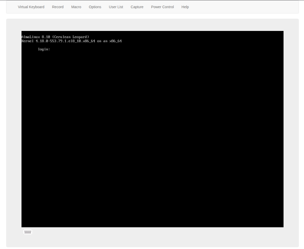Select Capture to take a screenshot
The image size is (304, 249).
coord(137,7)
